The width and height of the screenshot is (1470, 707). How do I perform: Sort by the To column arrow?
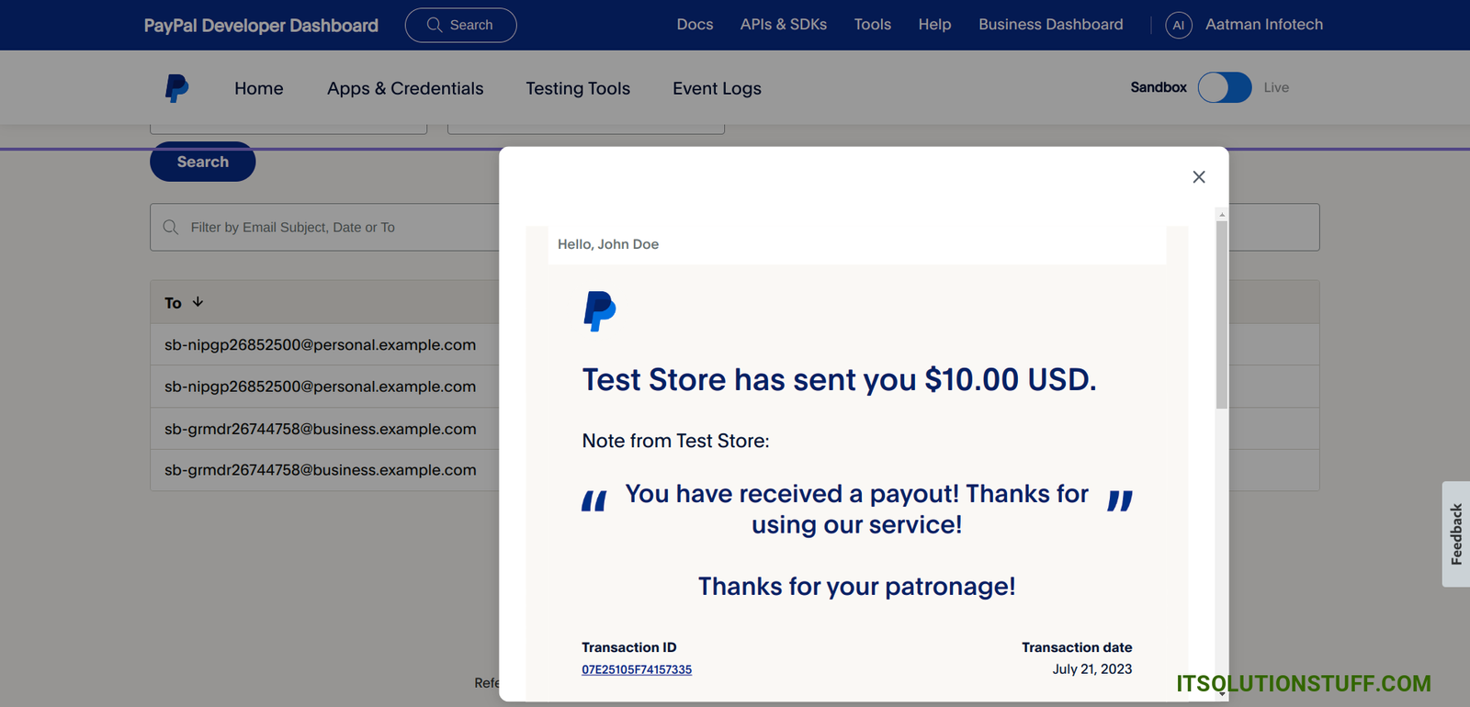pyautogui.click(x=198, y=302)
